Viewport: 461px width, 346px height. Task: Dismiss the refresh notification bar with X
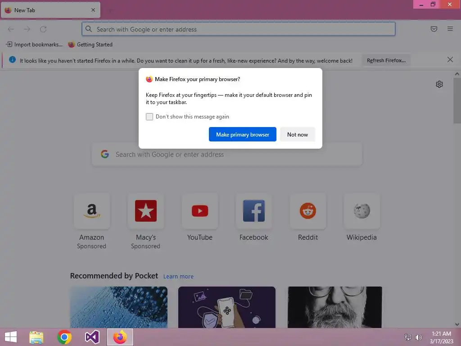(x=450, y=60)
